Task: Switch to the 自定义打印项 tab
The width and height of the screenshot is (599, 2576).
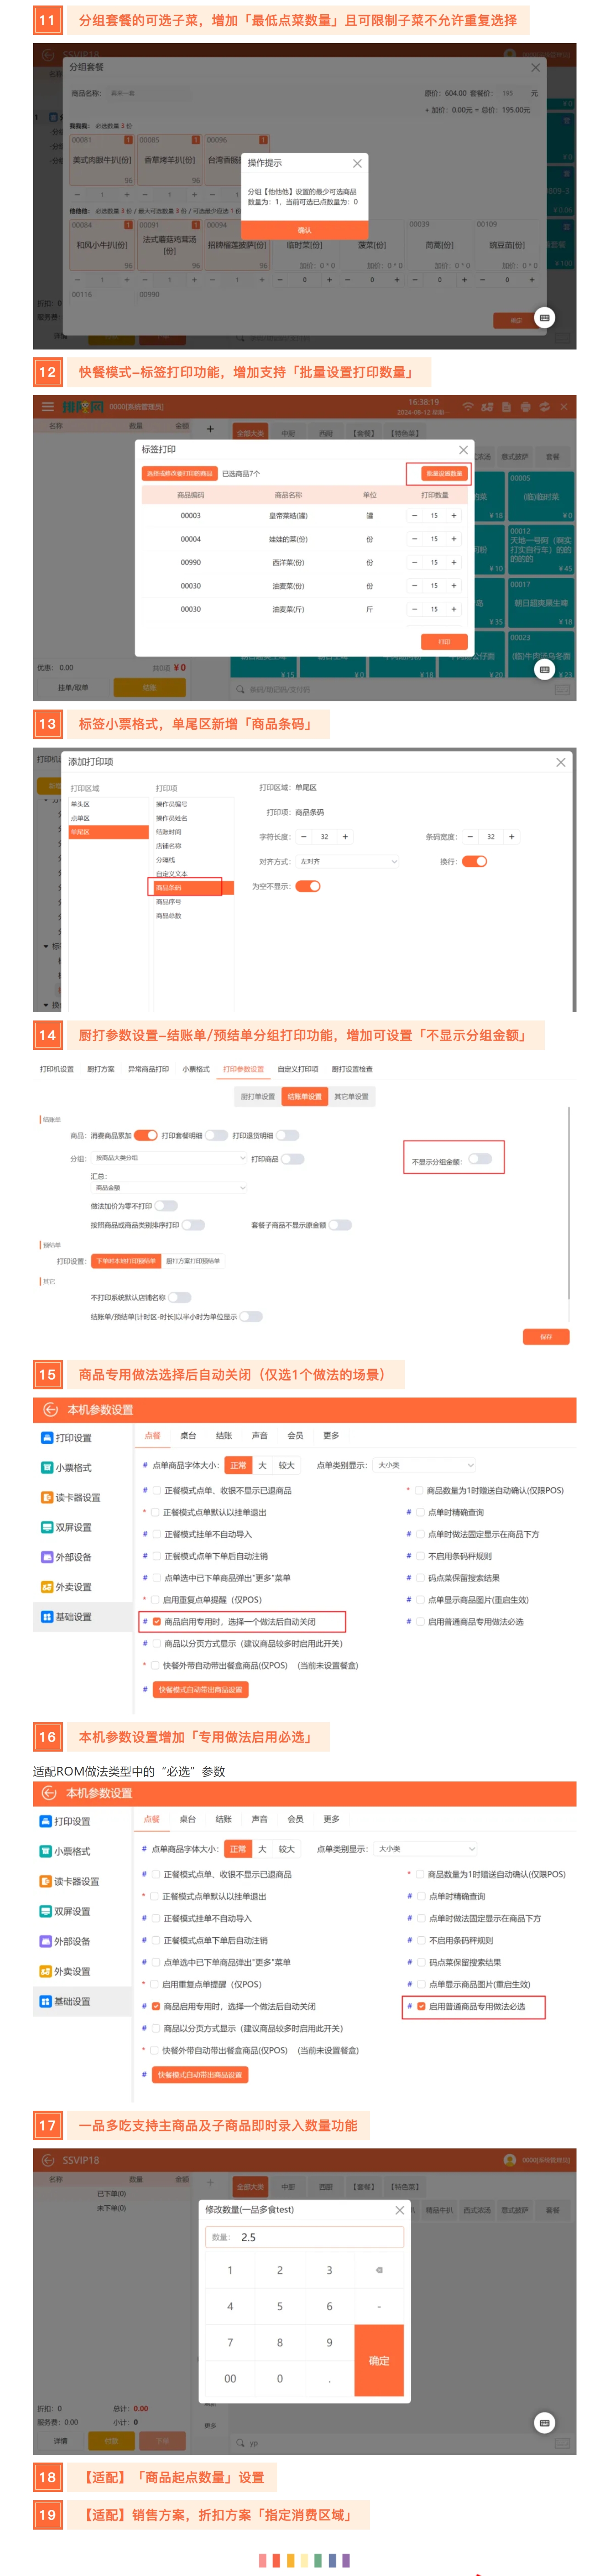Action: (297, 1069)
